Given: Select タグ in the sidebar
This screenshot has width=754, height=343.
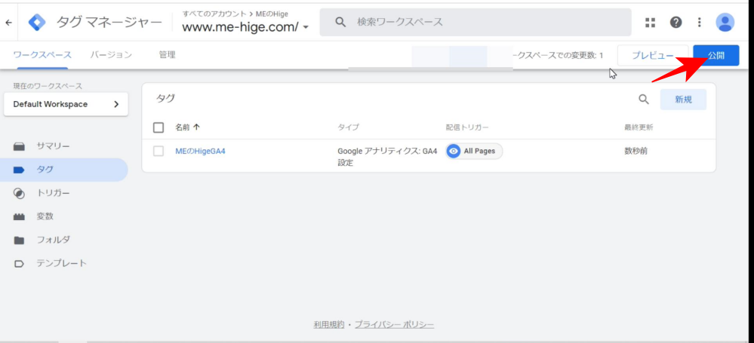Looking at the screenshot, I should click(64, 170).
